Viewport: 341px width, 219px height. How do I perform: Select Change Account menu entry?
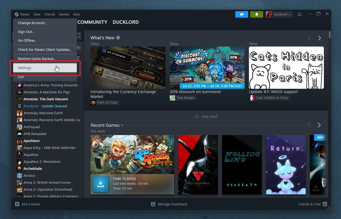click(45, 23)
